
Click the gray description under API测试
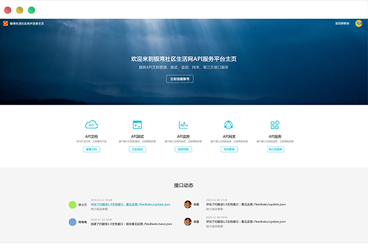click(x=137, y=141)
